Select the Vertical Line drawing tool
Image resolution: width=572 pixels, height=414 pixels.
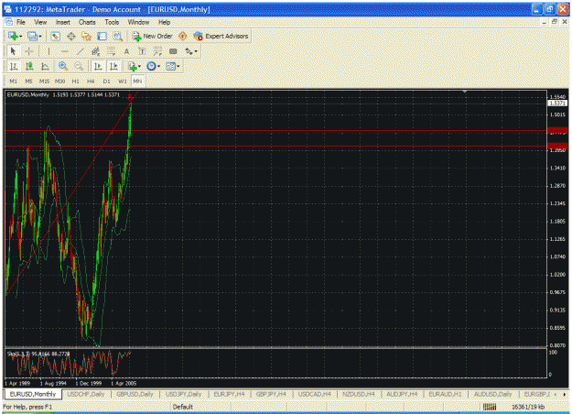[49, 51]
